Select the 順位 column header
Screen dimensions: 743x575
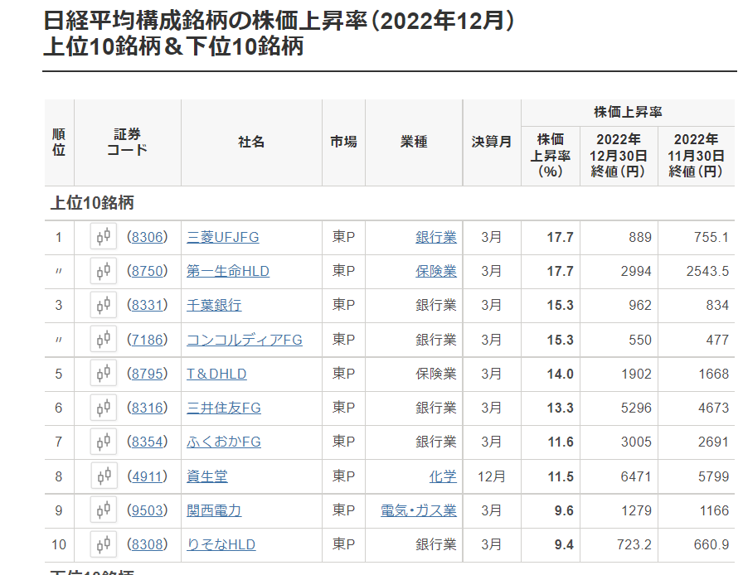click(59, 142)
